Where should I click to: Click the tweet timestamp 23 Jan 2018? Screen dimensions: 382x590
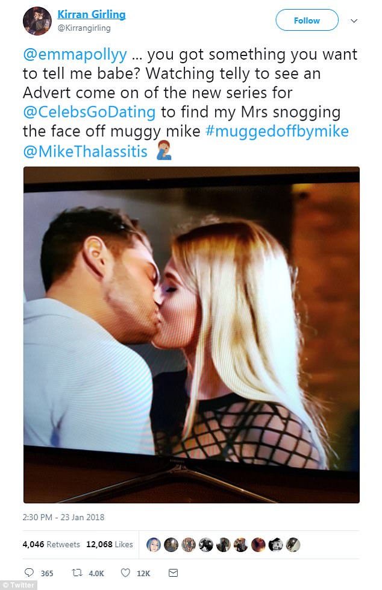pyautogui.click(x=63, y=517)
